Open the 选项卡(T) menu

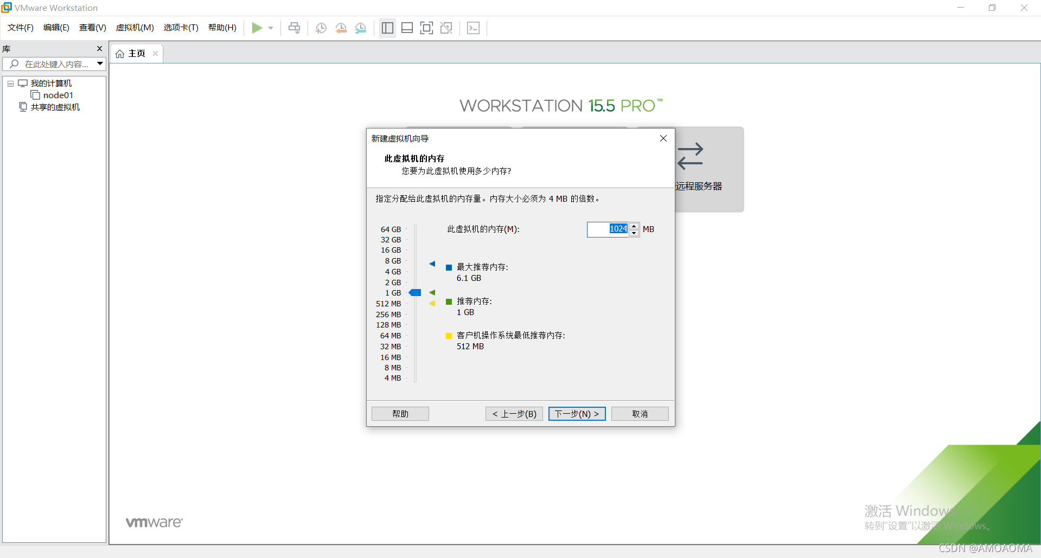pyautogui.click(x=181, y=28)
